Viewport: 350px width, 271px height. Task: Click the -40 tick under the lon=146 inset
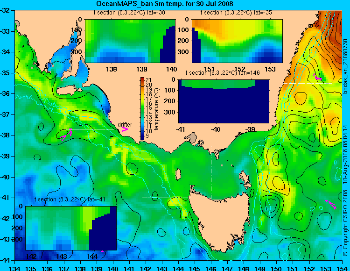216,129
